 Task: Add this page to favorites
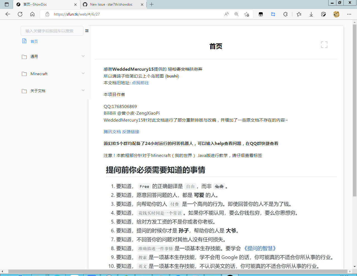pos(247,14)
